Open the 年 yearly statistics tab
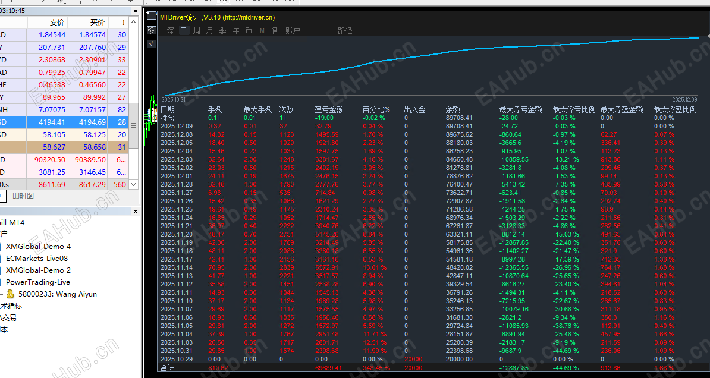 [236, 30]
